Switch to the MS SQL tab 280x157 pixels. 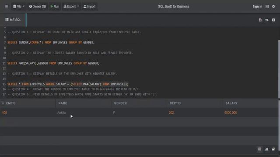tap(13, 20)
